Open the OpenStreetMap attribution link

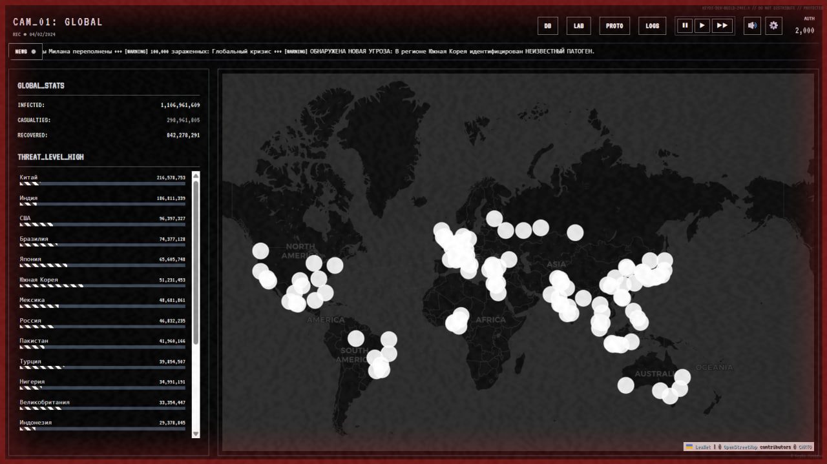pyautogui.click(x=740, y=447)
